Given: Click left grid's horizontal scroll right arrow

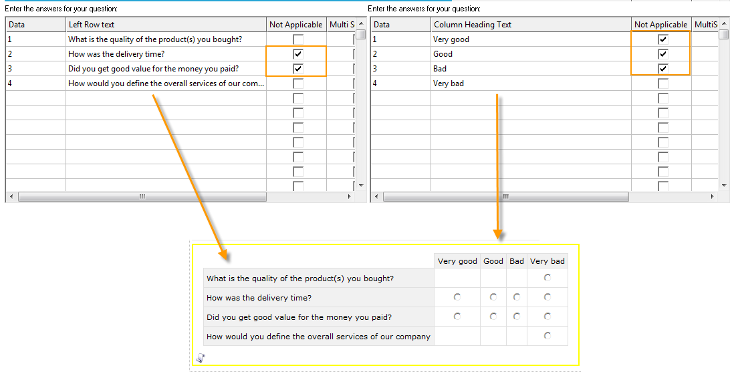Looking at the screenshot, I should click(350, 197).
